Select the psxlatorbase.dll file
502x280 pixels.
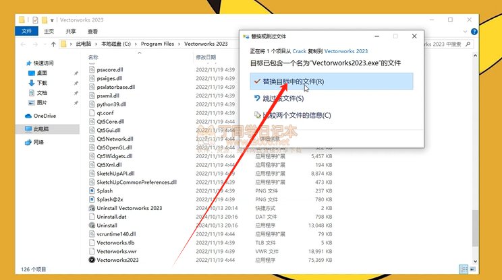point(116,87)
